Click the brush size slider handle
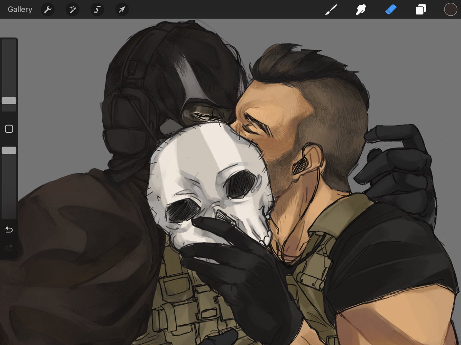The image size is (461, 345). point(9,100)
